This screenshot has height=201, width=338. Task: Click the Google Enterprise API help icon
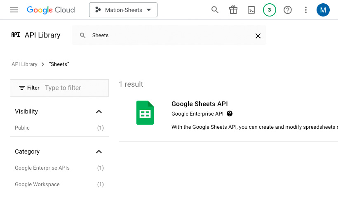[230, 114]
